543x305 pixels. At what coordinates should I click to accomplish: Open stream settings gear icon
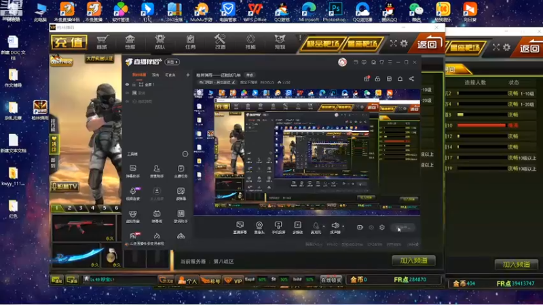(382, 227)
